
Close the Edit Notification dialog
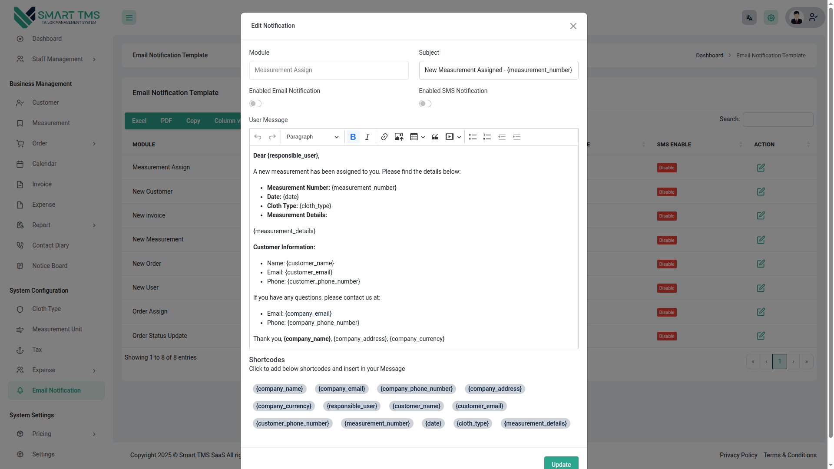tap(573, 26)
